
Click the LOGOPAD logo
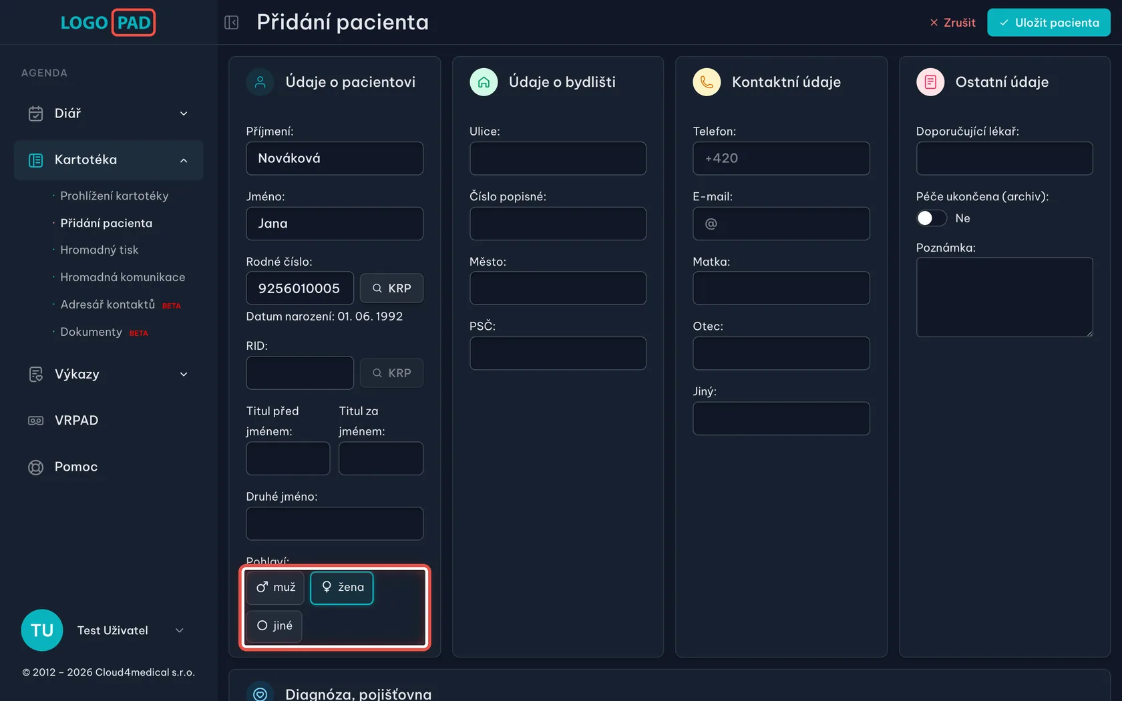coord(108,23)
